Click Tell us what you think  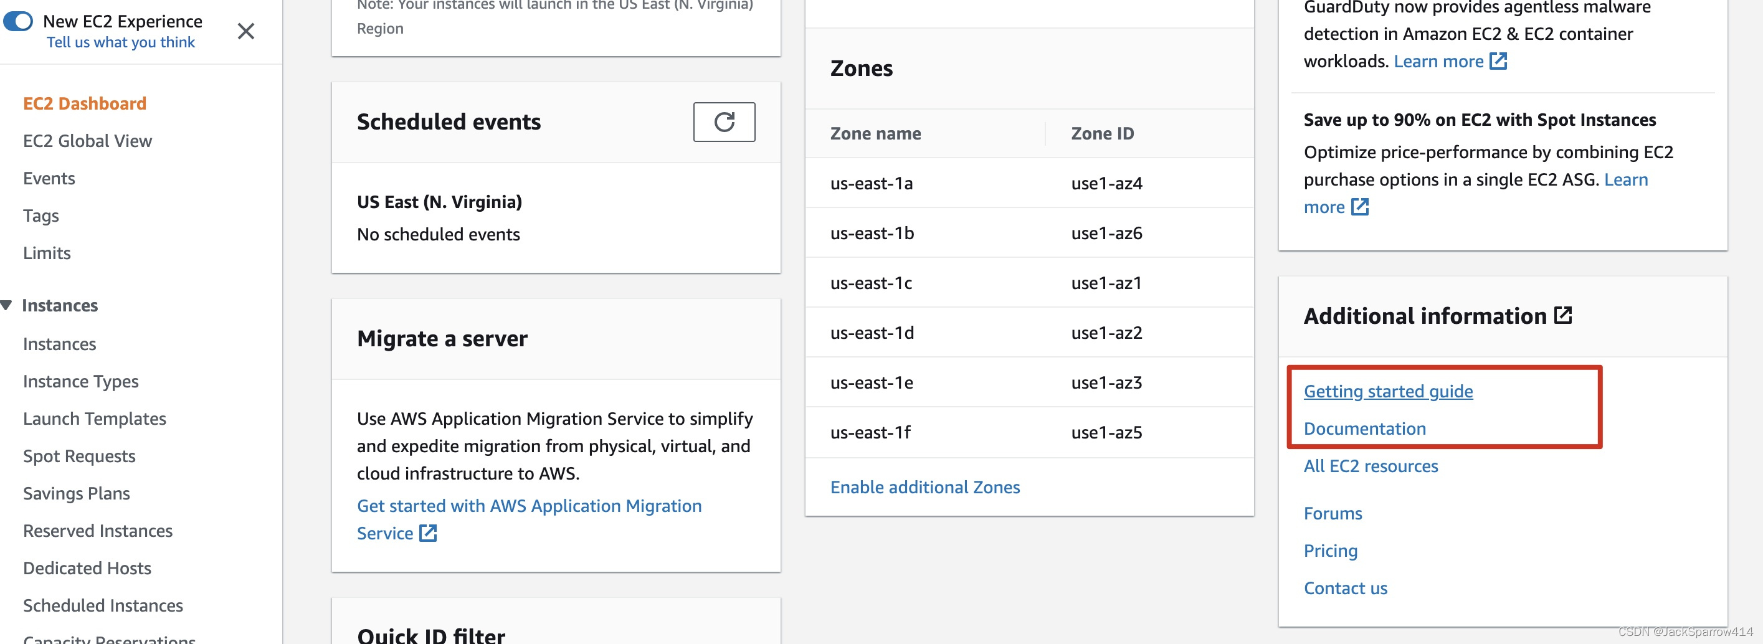click(120, 42)
